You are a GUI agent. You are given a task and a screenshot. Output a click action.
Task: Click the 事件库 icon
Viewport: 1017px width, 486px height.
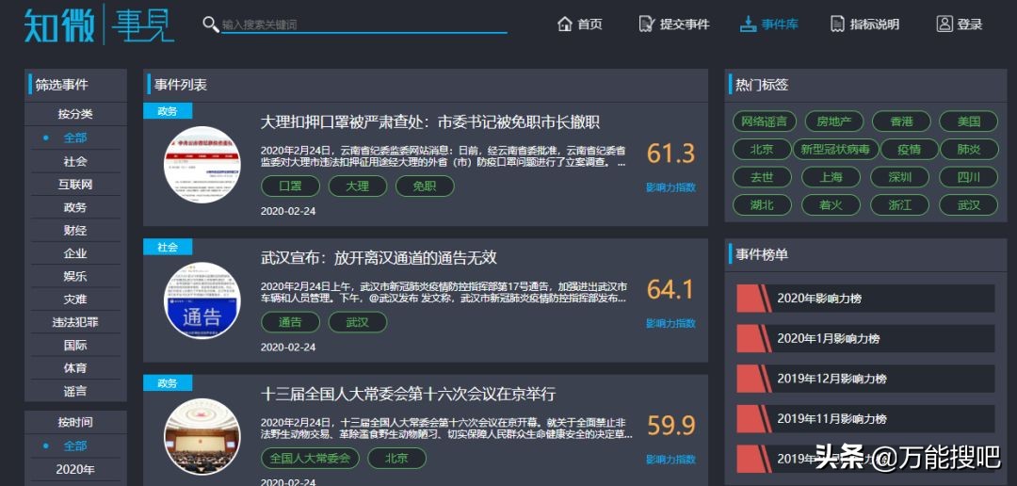(x=749, y=24)
